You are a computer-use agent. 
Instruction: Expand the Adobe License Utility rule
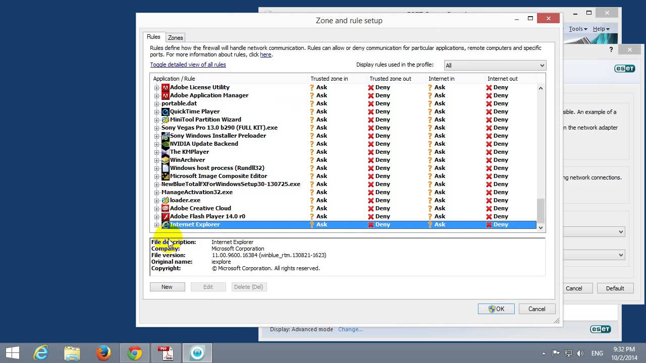[x=157, y=88]
